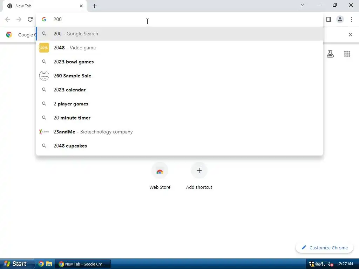Choose the '2048 - Video game' suggestion
This screenshot has height=269, width=359.
(x=179, y=48)
